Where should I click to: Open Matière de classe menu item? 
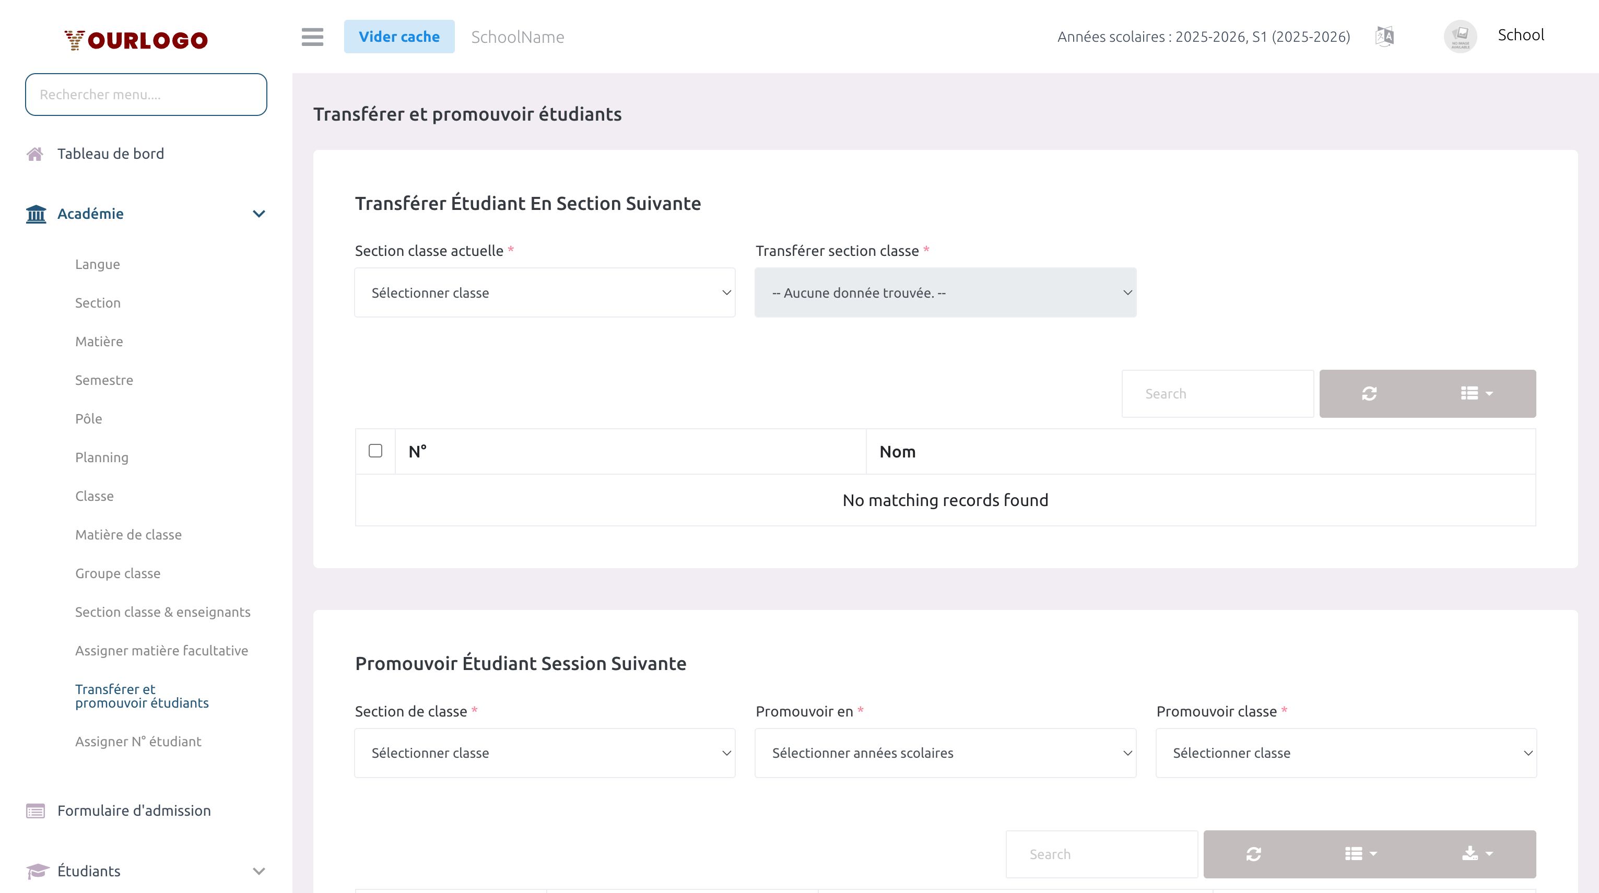point(128,534)
